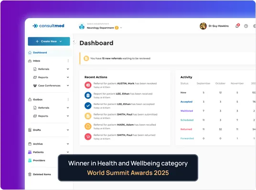The width and height of the screenshot is (256, 190).
Task: Expand Outbox Reports chevron
Action: pos(68,116)
